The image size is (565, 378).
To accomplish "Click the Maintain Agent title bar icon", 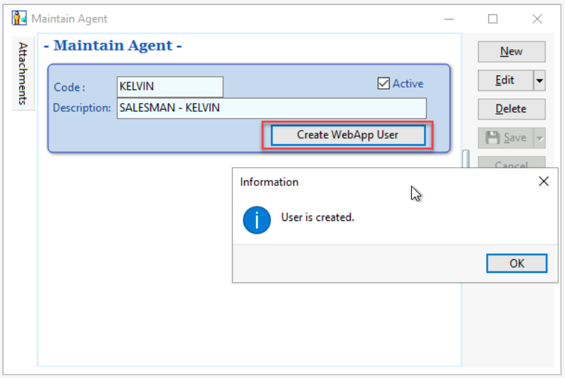I will tap(19, 19).
